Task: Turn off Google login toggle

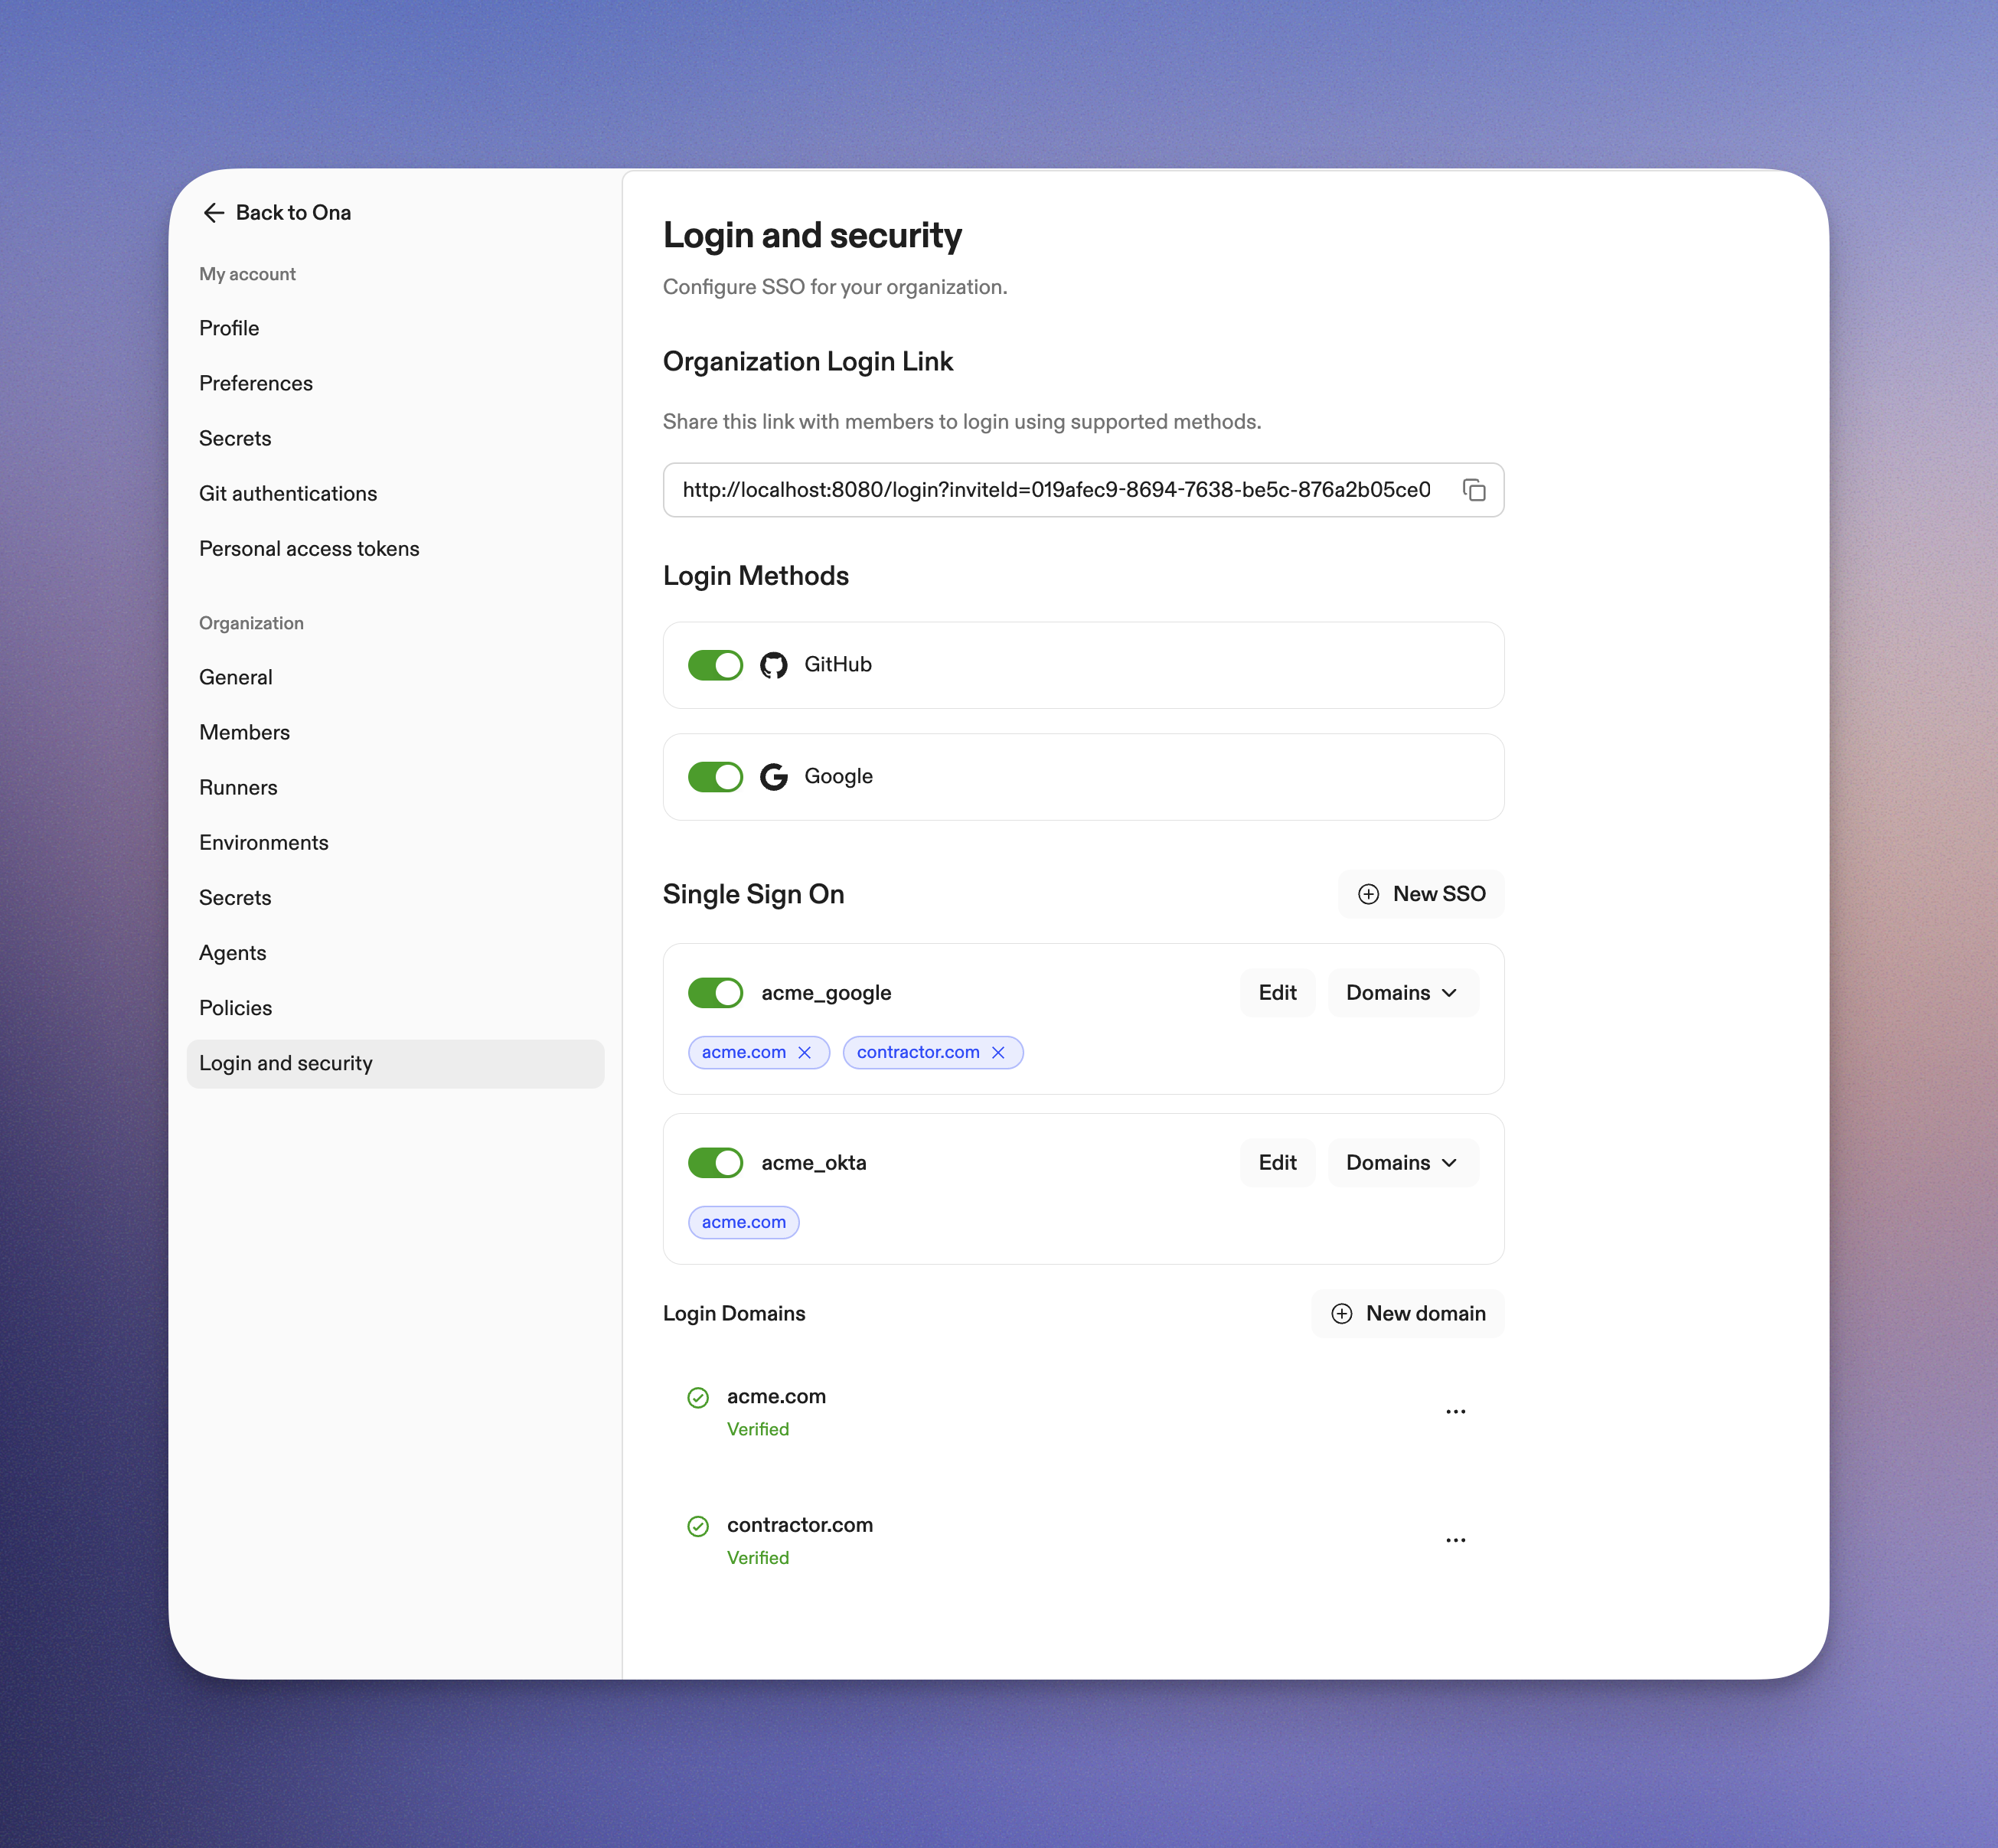Action: [x=715, y=777]
